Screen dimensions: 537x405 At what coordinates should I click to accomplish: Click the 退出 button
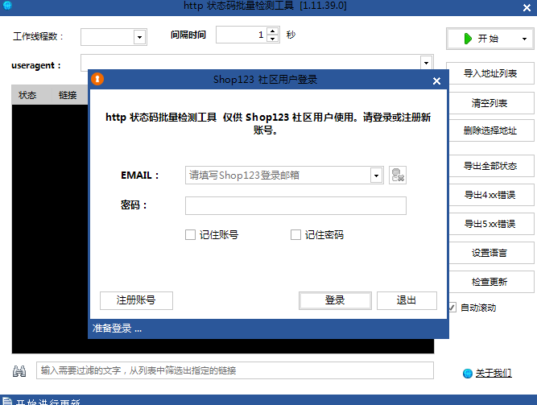pyautogui.click(x=407, y=300)
